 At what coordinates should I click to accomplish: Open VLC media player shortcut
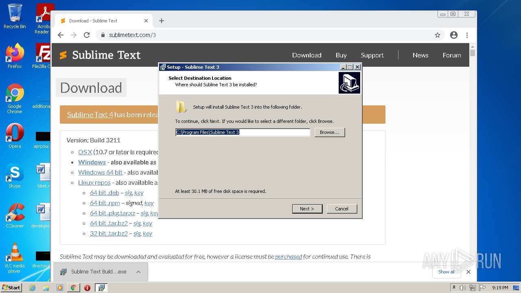coord(15,258)
